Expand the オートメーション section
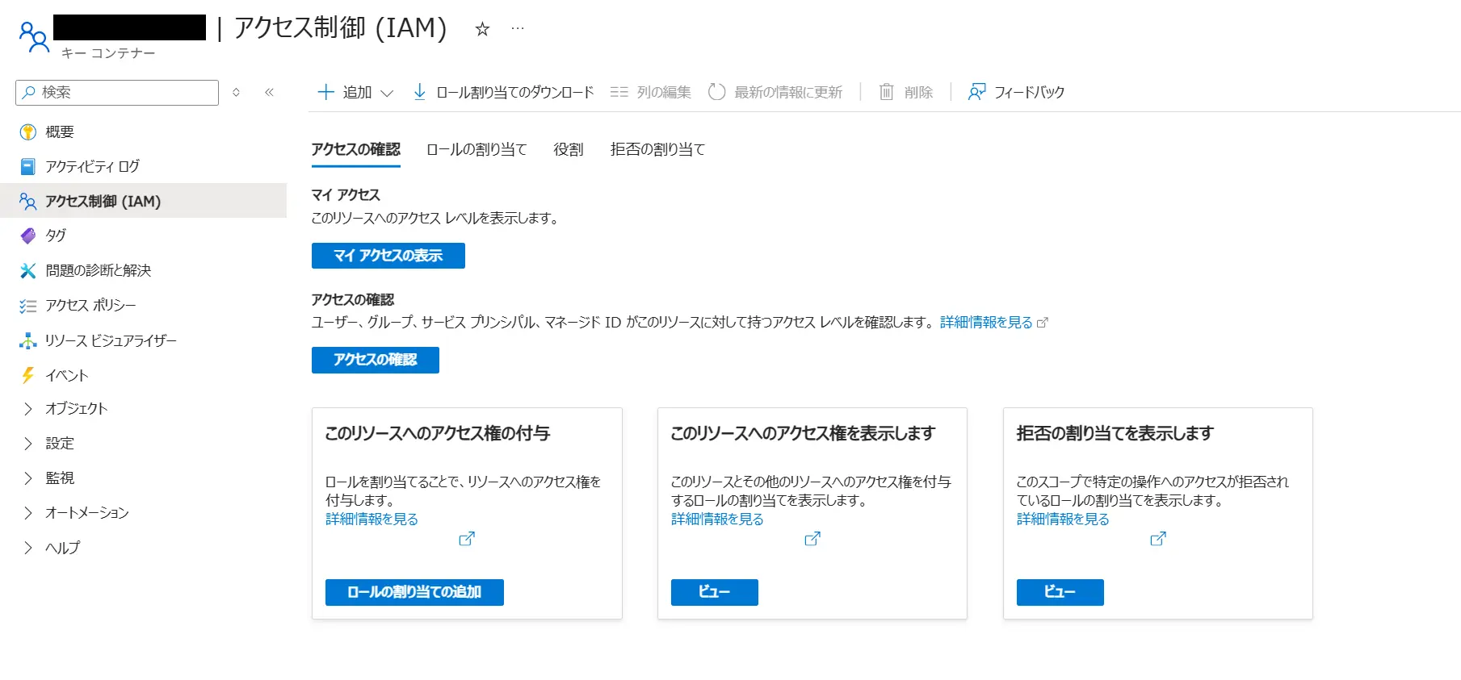Screen dimensions: 1461x680 tap(28, 513)
